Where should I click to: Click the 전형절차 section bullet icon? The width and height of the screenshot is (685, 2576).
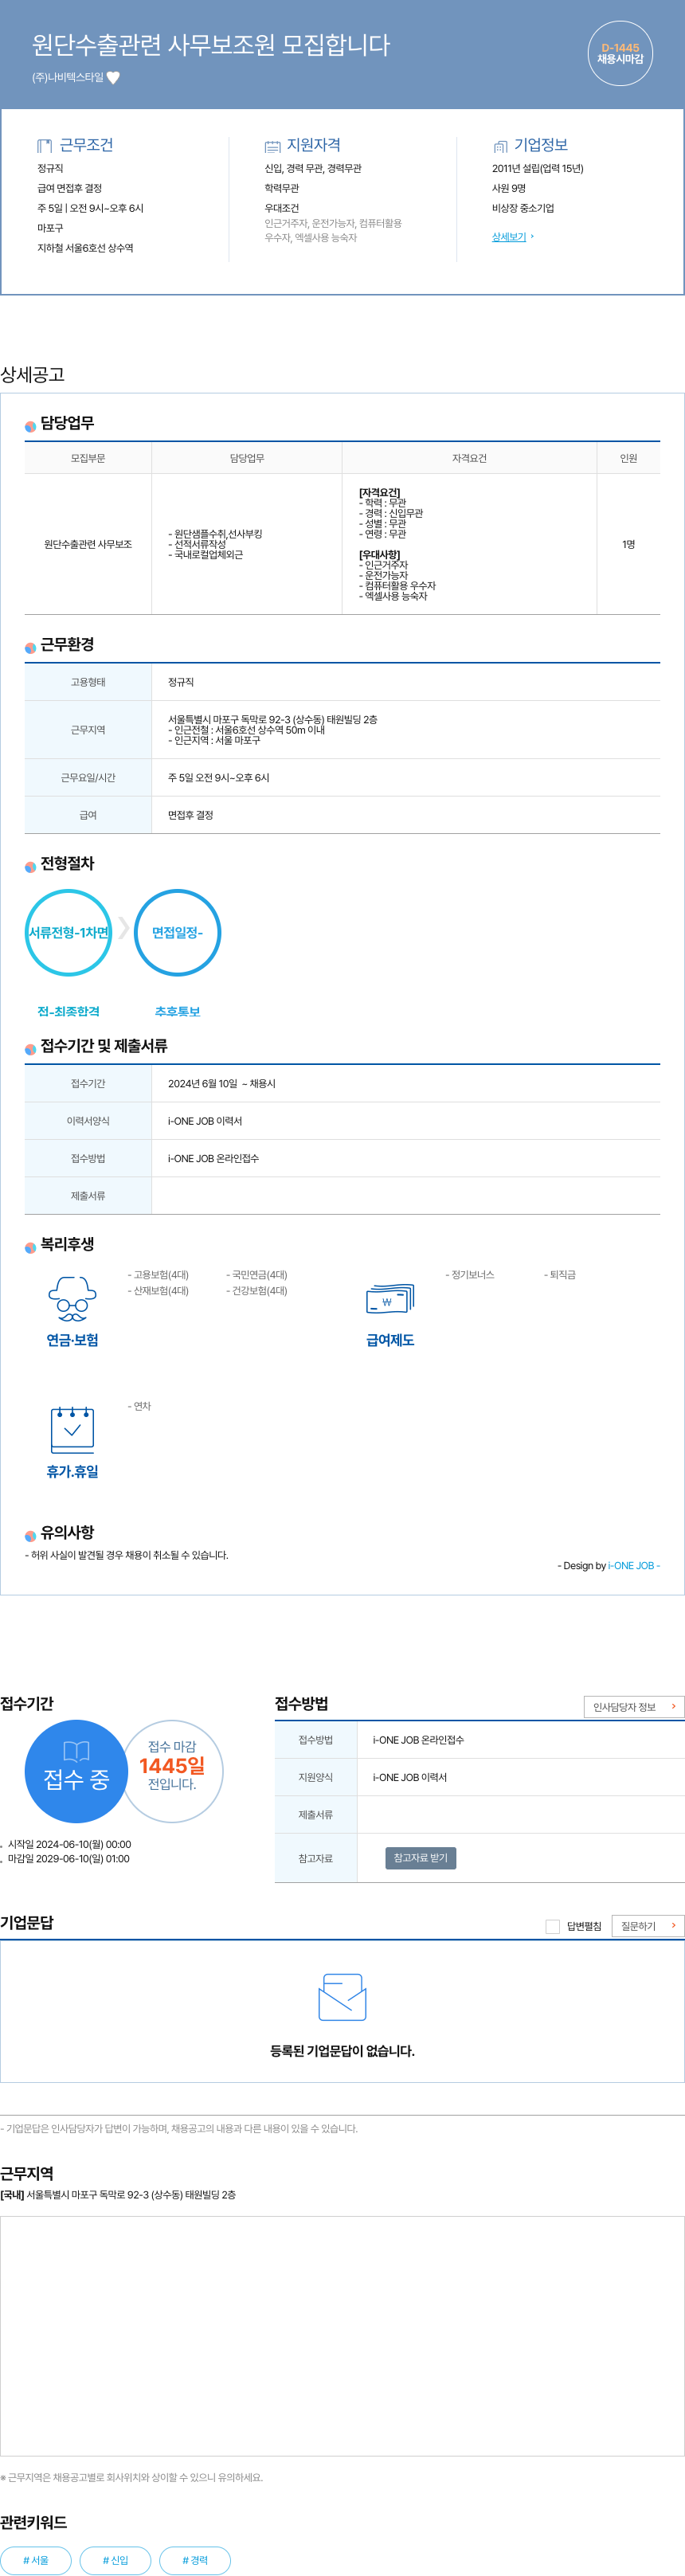click(30, 866)
